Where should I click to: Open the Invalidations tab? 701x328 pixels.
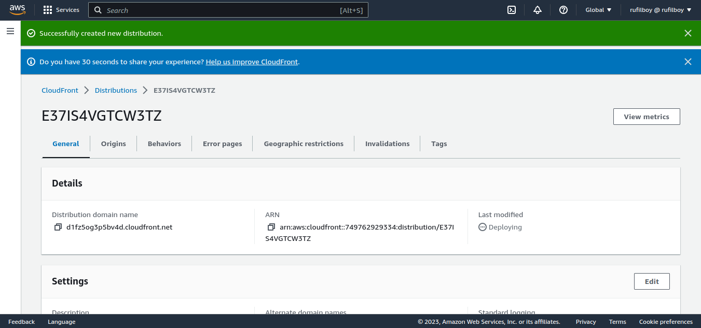pos(388,144)
